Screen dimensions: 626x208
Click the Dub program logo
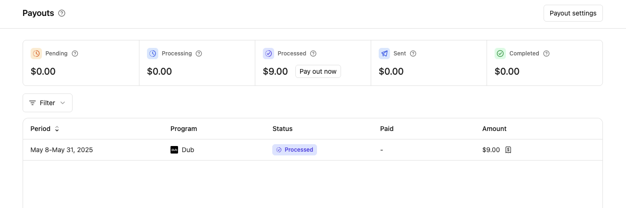tap(174, 150)
